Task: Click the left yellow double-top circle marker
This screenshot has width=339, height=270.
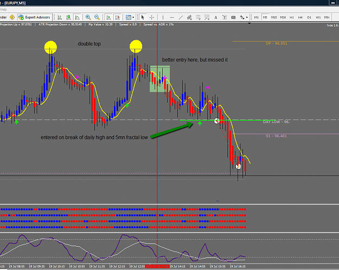Action: (50, 47)
